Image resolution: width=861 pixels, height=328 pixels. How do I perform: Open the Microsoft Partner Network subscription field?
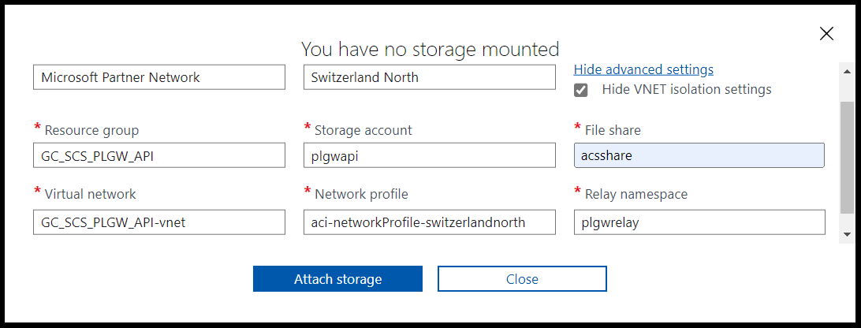(159, 77)
